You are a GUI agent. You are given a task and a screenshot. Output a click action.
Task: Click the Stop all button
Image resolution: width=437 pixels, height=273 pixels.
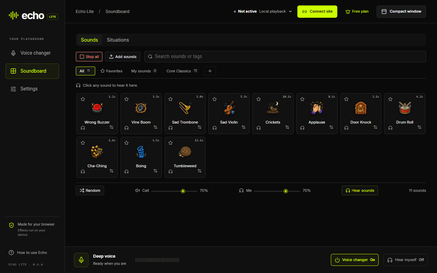point(89,57)
